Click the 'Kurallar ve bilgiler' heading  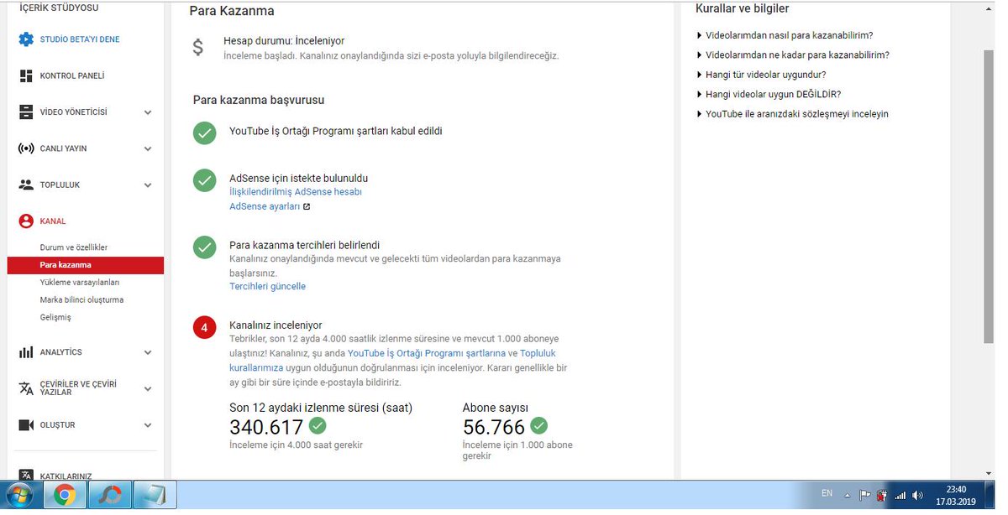click(742, 9)
